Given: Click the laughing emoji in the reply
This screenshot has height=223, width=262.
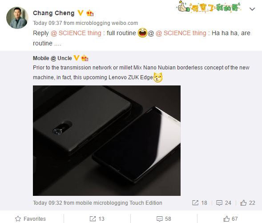Looking at the screenshot, I should coord(142,33).
